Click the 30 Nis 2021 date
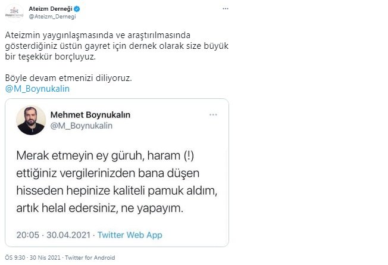The image size is (388, 265). tap(45, 258)
